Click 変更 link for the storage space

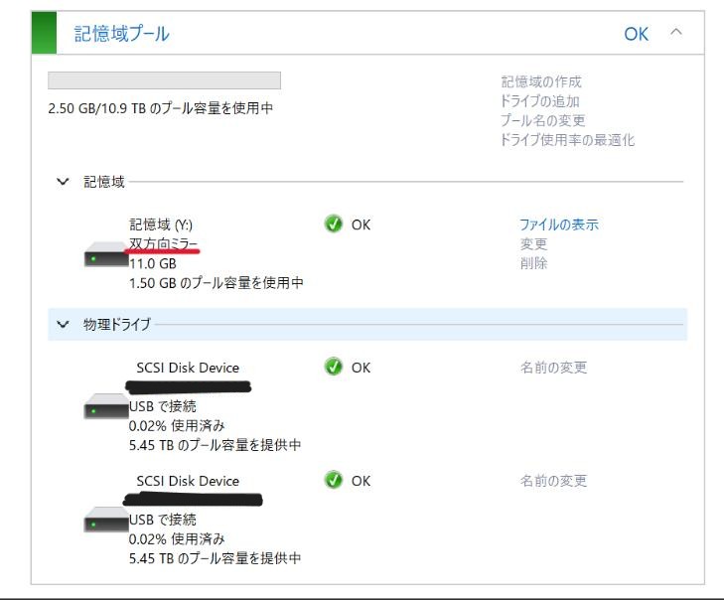[533, 244]
